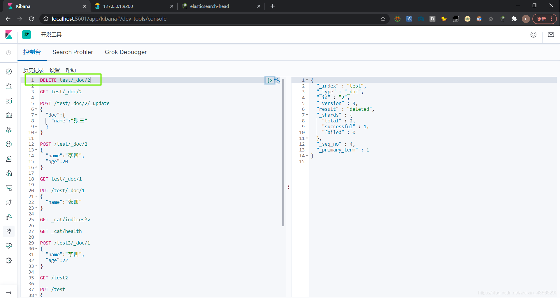
Task: Switch to the 控制台 tab
Action: [x=32, y=52]
